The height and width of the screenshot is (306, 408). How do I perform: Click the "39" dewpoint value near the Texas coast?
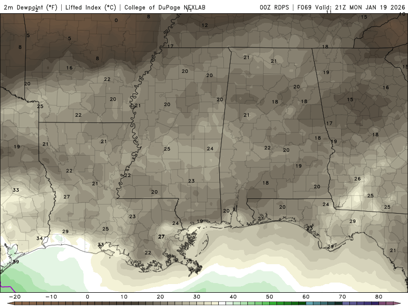click(16, 262)
